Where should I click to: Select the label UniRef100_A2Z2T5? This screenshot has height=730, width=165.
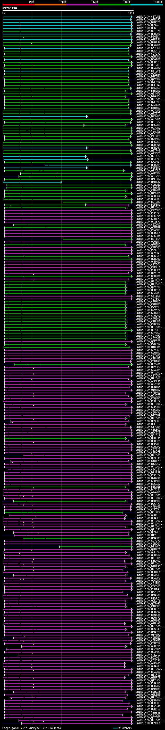coord(148,114)
